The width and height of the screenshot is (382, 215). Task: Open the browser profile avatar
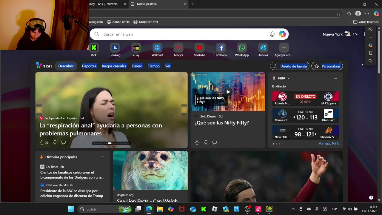[358, 13]
